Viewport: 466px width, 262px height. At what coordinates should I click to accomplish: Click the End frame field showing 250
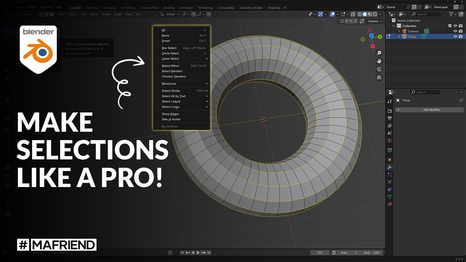click(371, 253)
